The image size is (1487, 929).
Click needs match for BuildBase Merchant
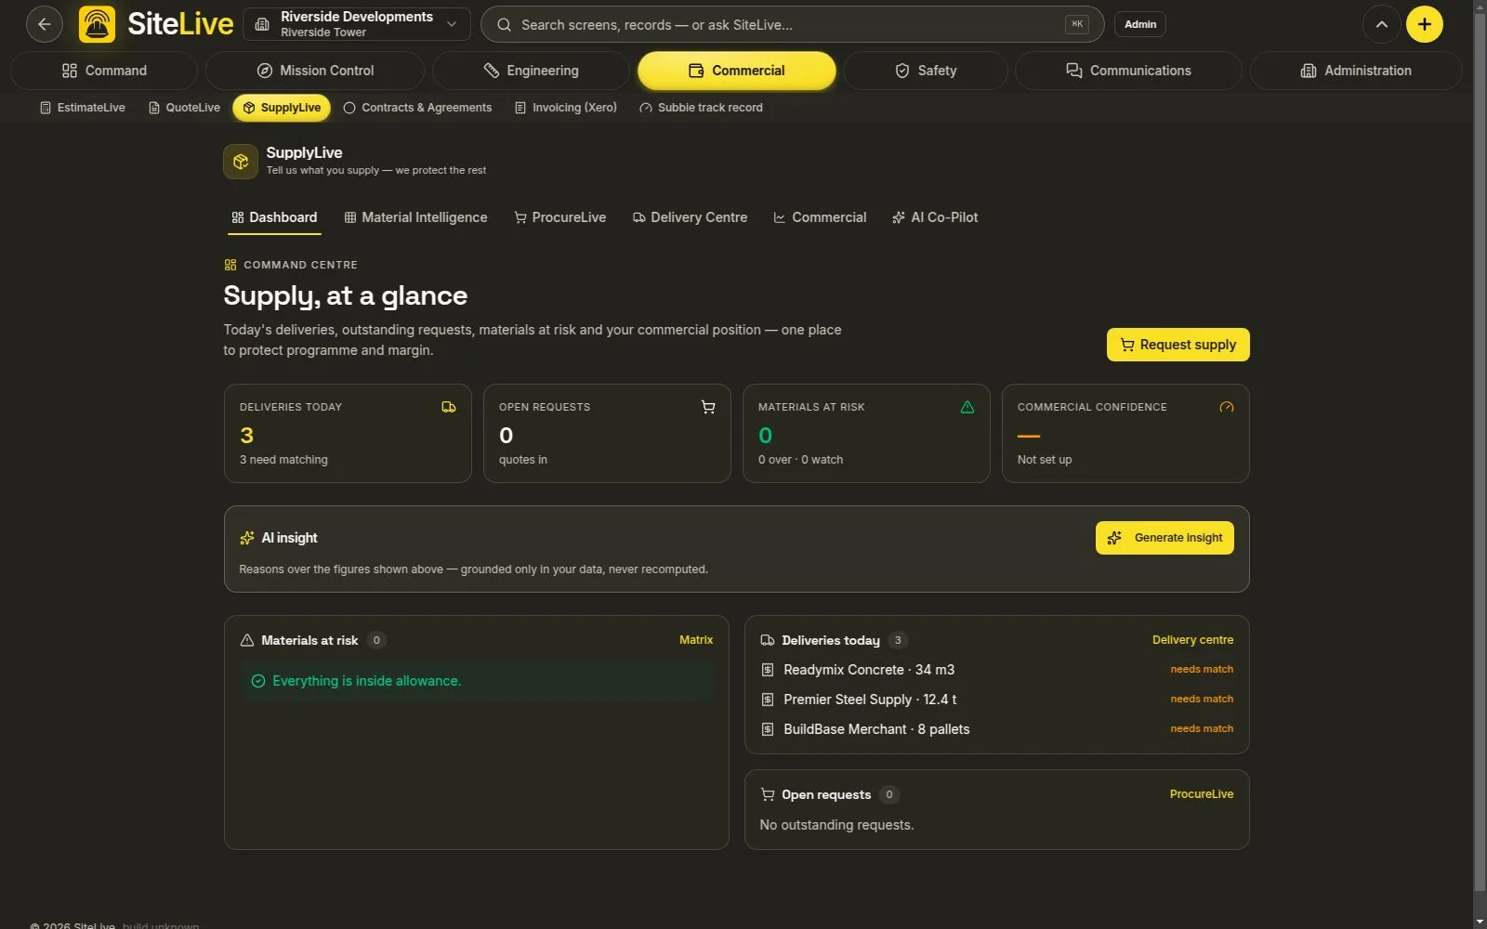click(1202, 728)
